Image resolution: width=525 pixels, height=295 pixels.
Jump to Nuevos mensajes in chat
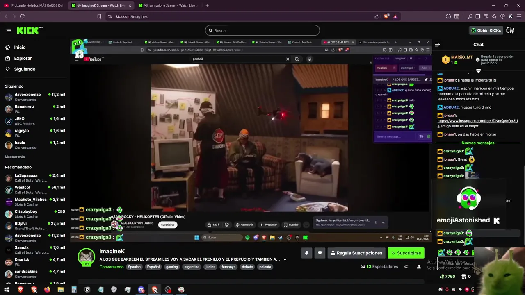point(478,143)
